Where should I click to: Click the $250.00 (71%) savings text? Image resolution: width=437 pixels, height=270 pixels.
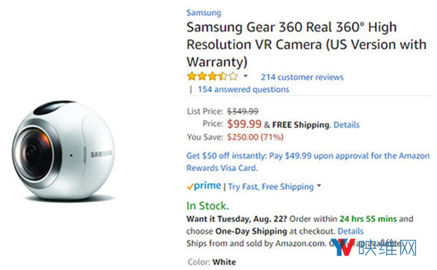[x=255, y=137]
